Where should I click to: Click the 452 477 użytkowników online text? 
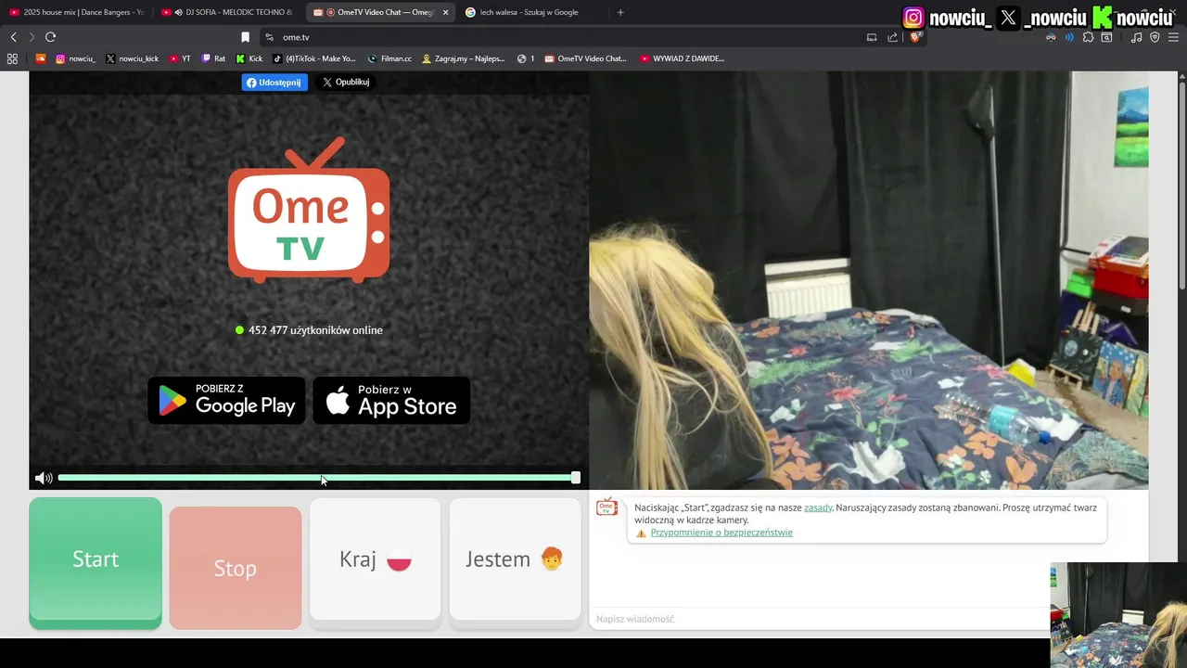[x=315, y=330]
